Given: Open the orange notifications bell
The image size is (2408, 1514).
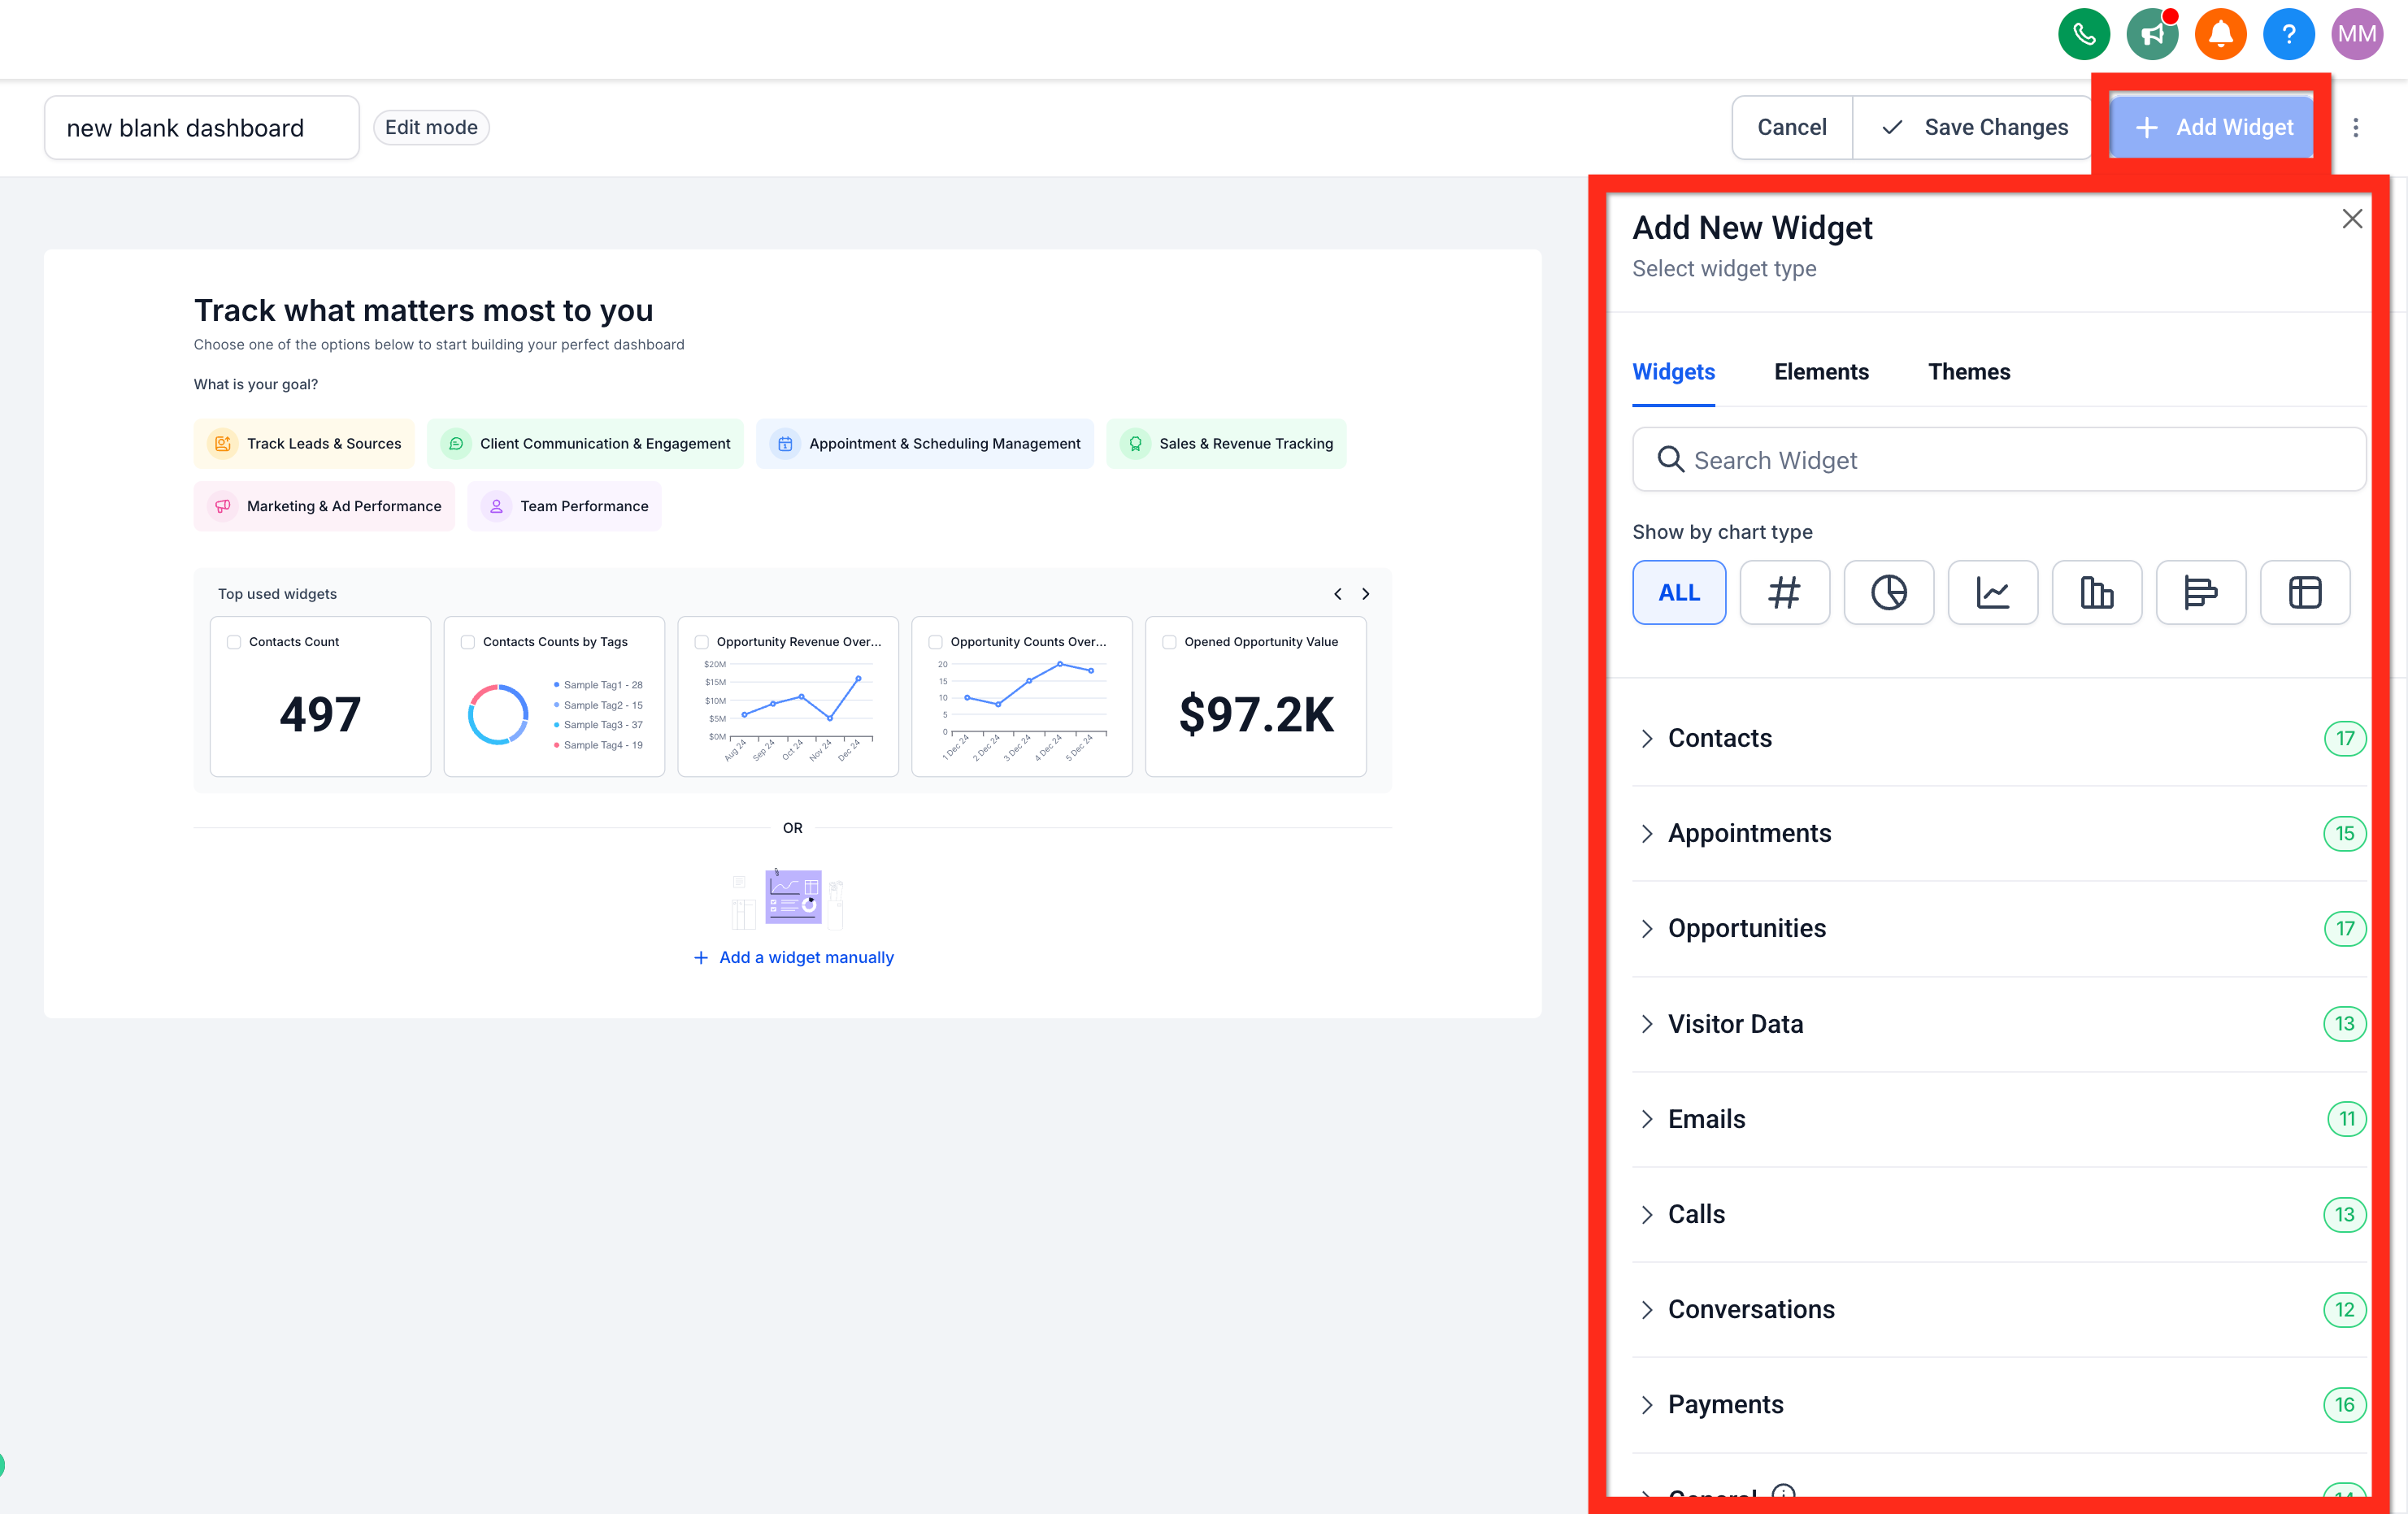Looking at the screenshot, I should 2220,35.
